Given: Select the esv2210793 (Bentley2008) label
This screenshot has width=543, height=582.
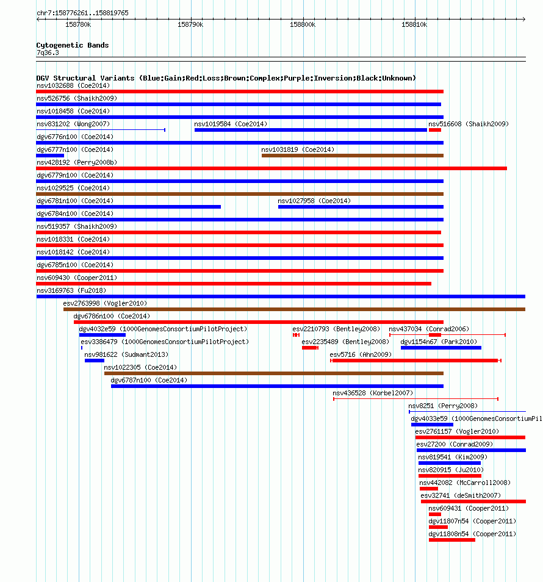Looking at the screenshot, I should tap(336, 329).
